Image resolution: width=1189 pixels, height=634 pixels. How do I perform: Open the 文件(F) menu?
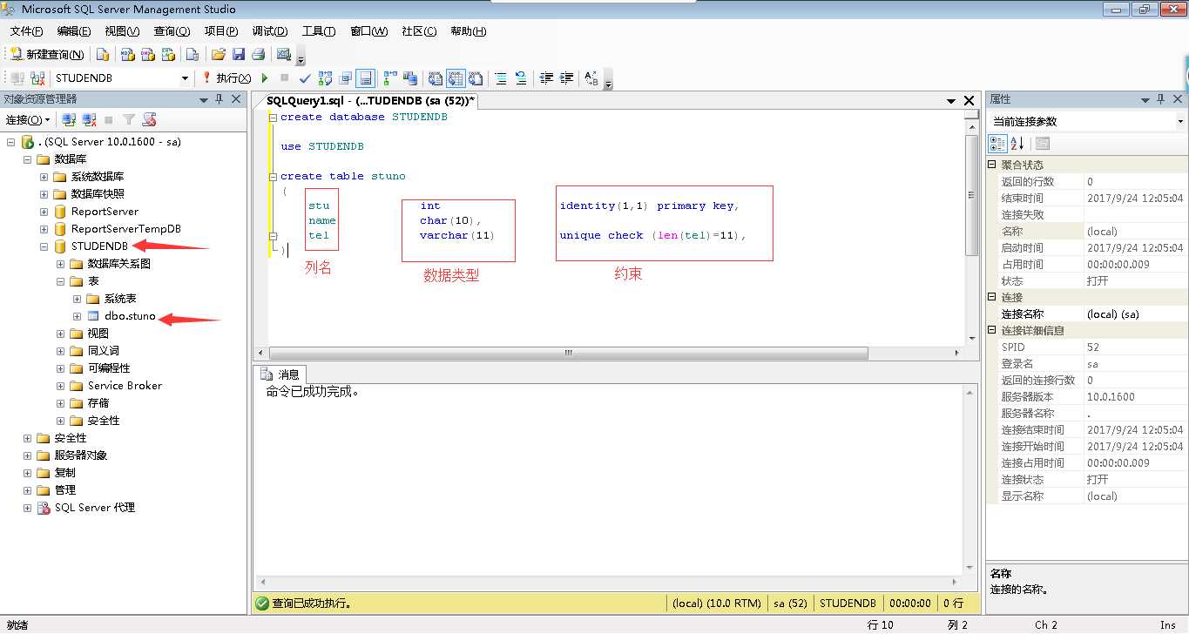coord(26,31)
